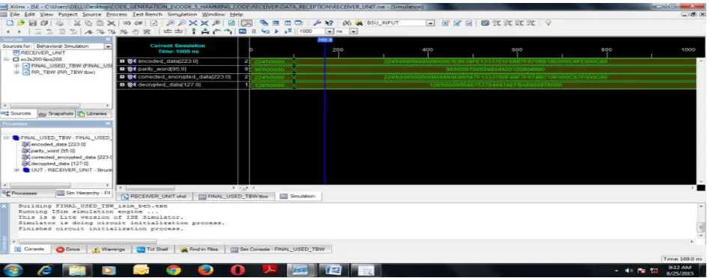The height and width of the screenshot is (278, 710).
Task: Click the green up arrow toolbar icon
Action: 194,31
